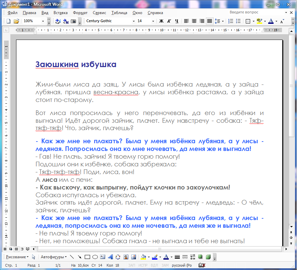Click the 3-D style icon
The width and height of the screenshot is (297, 270).
[x=208, y=257]
